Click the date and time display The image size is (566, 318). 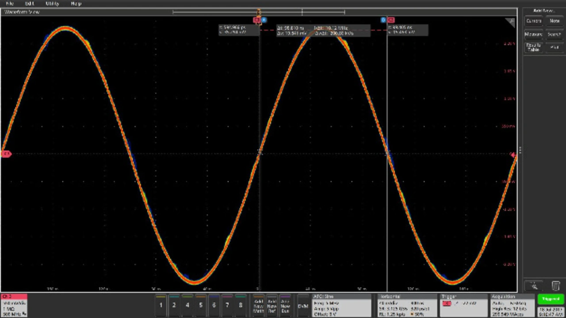pos(551,311)
